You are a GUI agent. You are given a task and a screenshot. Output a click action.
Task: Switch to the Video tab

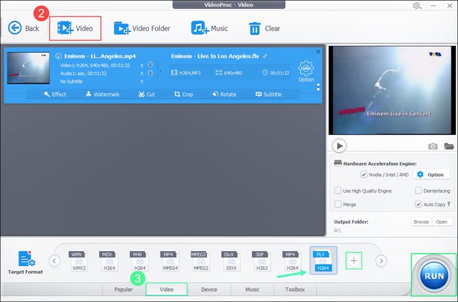click(x=167, y=289)
